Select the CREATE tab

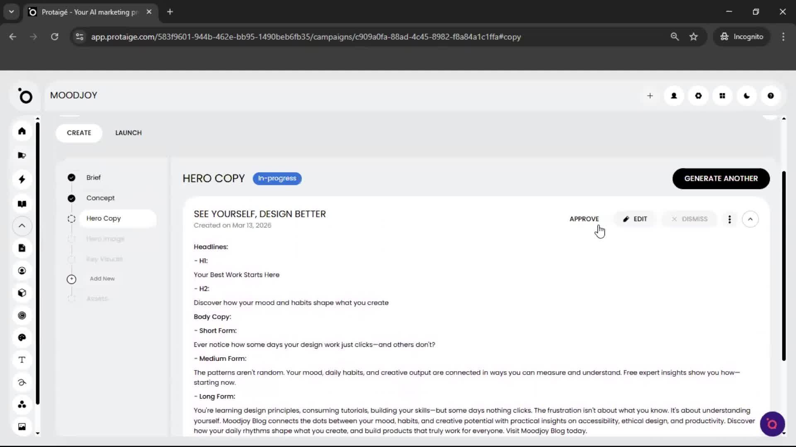[x=79, y=133]
